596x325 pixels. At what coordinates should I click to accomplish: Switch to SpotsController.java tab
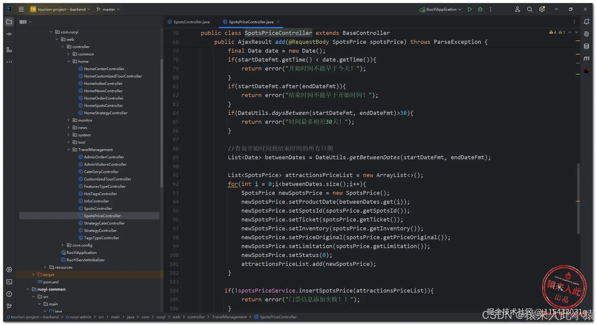pos(189,22)
